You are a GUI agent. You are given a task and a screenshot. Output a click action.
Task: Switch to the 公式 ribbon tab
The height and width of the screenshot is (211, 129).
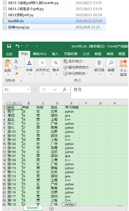point(86,54)
